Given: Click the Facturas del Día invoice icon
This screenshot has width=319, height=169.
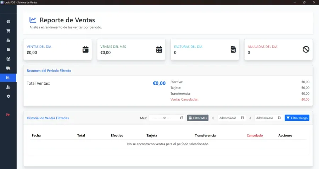Looking at the screenshot, I should 233,50.
